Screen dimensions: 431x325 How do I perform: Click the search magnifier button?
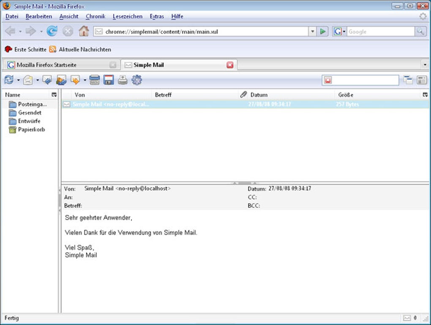coord(420,32)
